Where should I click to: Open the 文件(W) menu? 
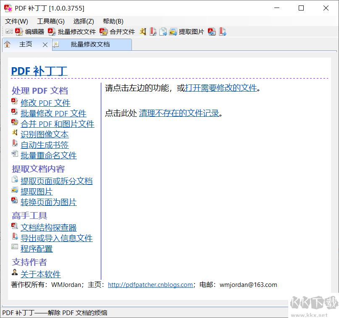(16, 21)
